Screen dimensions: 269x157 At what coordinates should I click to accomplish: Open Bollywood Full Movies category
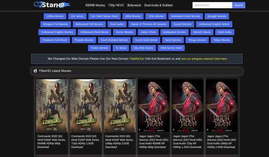[x=89, y=24]
